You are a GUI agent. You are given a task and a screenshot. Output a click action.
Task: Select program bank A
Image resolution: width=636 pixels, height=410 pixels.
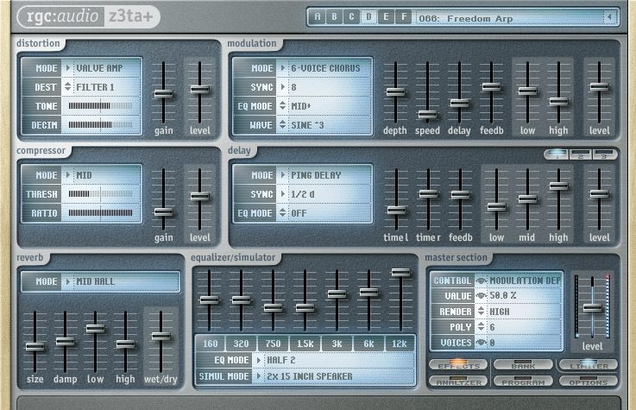pos(318,17)
